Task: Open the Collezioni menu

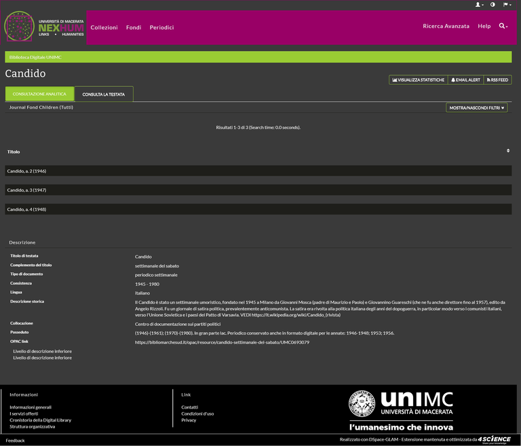Action: click(104, 27)
